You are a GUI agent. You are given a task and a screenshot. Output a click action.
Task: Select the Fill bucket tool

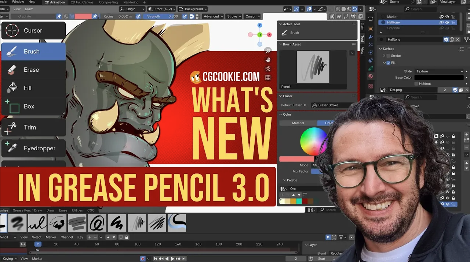[x=33, y=88]
